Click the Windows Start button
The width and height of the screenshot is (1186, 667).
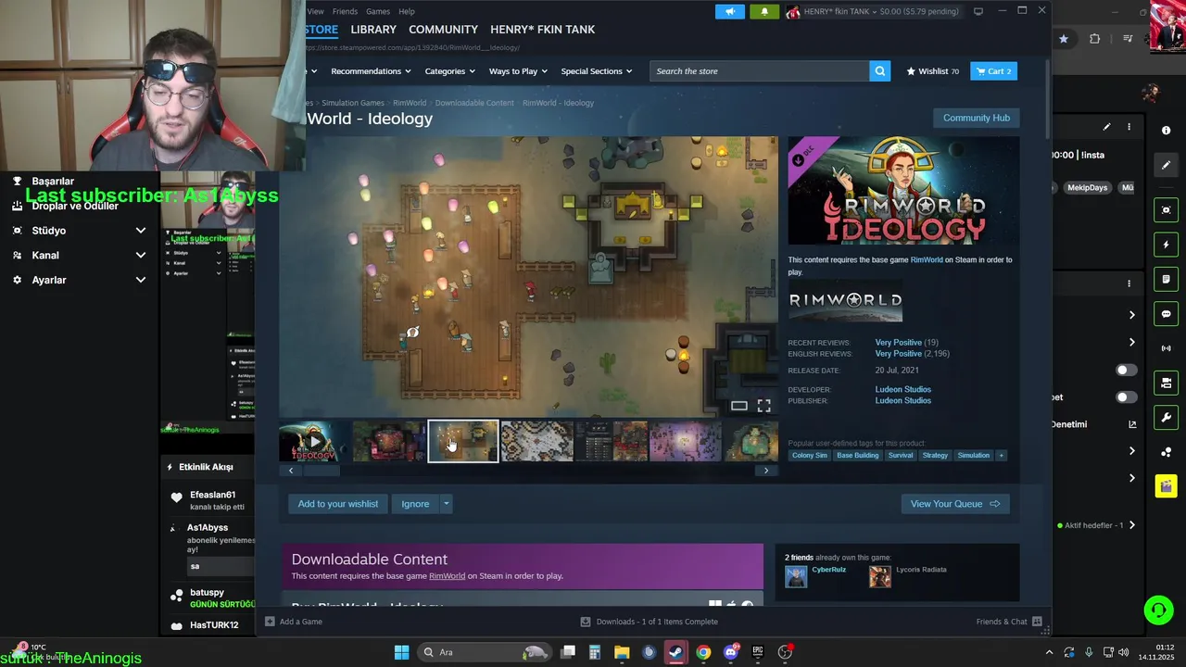401,652
